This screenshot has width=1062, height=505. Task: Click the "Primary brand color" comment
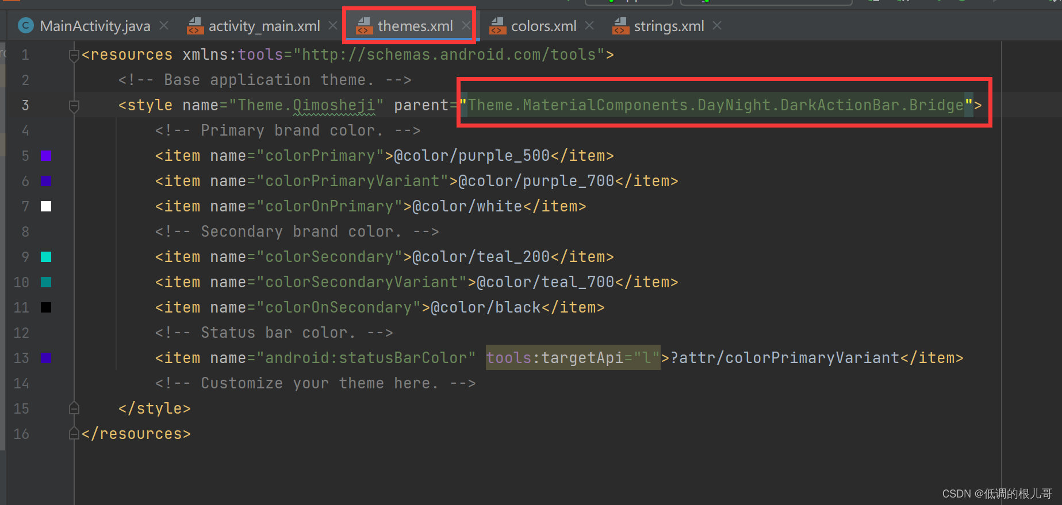point(287,130)
